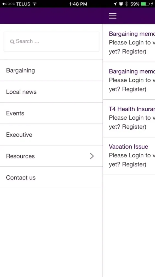Image resolution: width=155 pixels, height=277 pixels.
Task: Click the search magnifier icon
Action: (x=12, y=42)
